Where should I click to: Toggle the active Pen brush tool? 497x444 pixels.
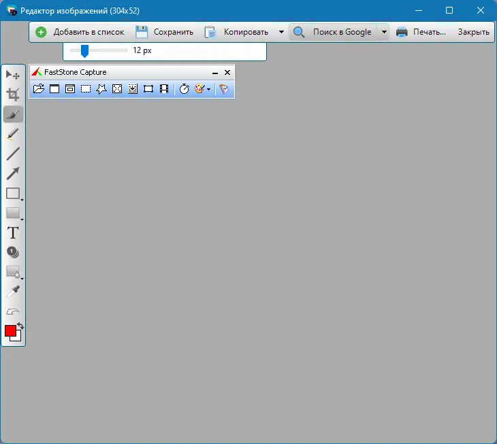[x=13, y=114]
